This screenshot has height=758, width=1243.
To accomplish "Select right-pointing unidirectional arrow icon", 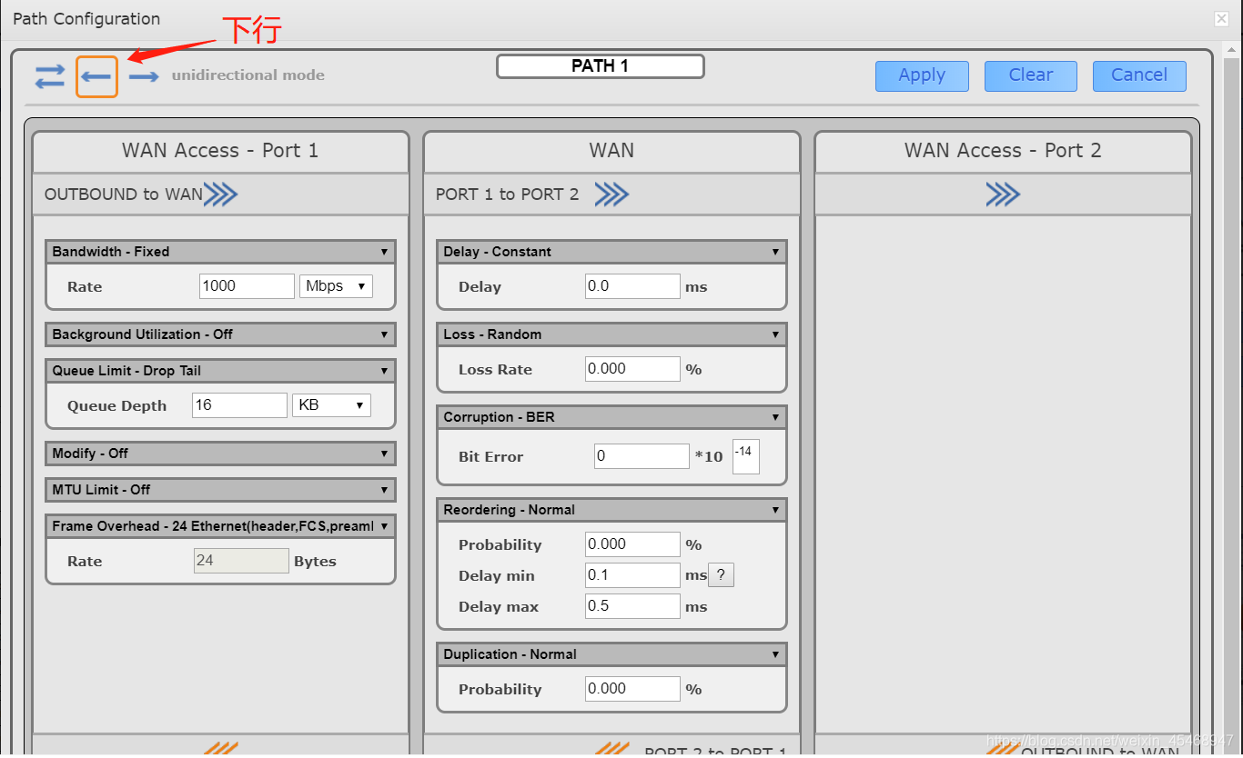I will 144,76.
